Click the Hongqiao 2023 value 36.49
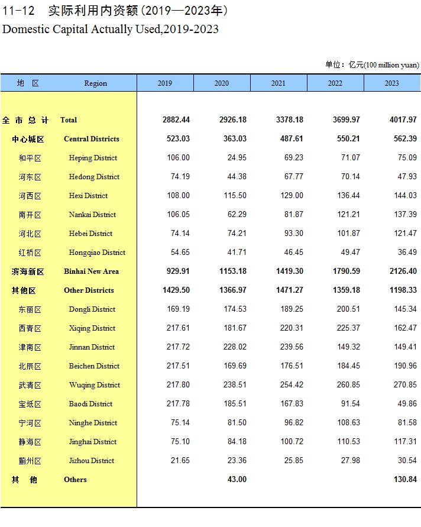This screenshot has width=421, height=527. [407, 252]
